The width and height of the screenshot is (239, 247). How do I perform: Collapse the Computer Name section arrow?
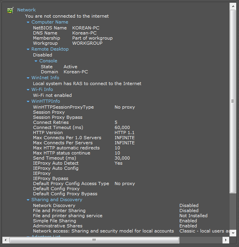[28, 22]
